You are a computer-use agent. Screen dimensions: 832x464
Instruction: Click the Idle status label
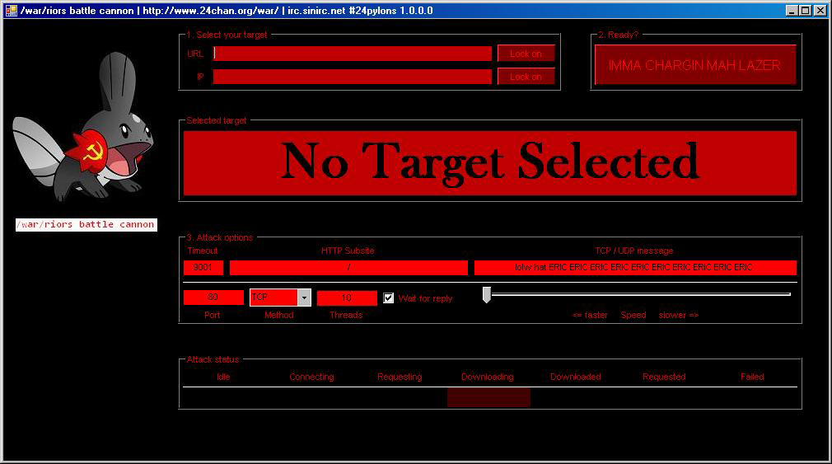(x=223, y=377)
